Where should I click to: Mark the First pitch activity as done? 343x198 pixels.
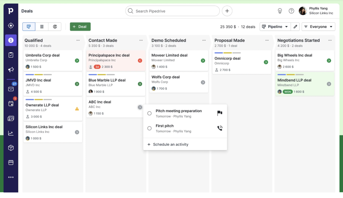click(x=149, y=128)
